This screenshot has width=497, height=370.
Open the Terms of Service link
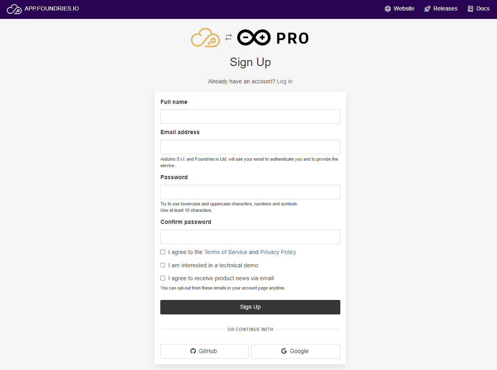click(226, 252)
